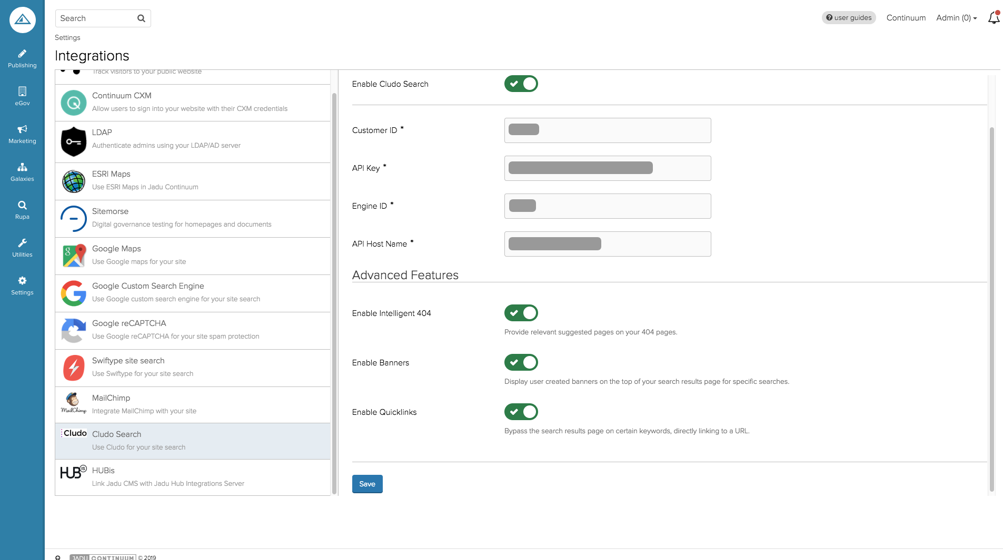Click the search magnifier icon
Viewport: 1003px width, 560px height.
click(141, 18)
